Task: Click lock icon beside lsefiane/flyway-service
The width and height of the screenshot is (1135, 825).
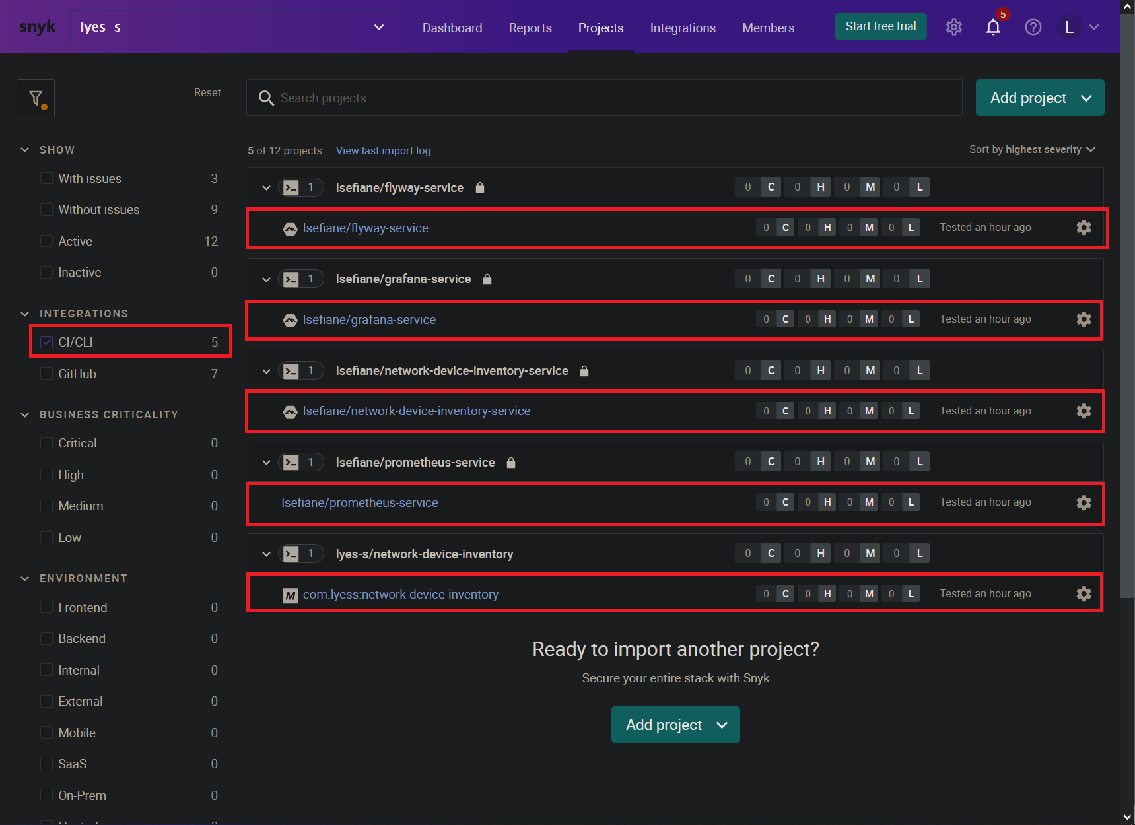Action: [x=480, y=188]
